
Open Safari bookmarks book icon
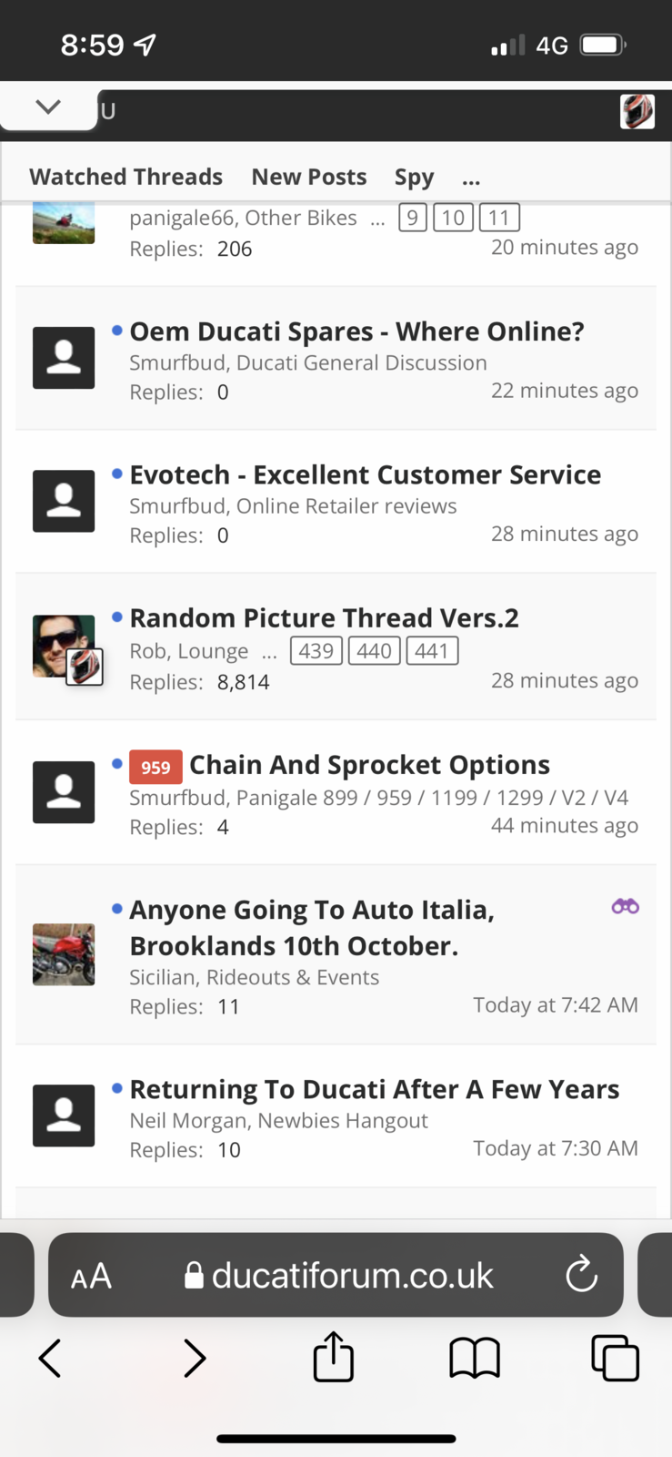coord(475,1358)
